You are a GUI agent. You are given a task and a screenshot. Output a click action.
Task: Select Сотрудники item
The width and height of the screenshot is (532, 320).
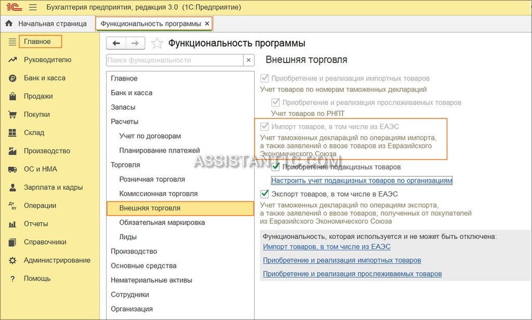(180, 295)
